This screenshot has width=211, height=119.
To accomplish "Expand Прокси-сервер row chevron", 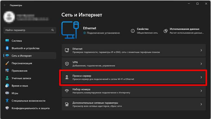I will tap(201, 77).
